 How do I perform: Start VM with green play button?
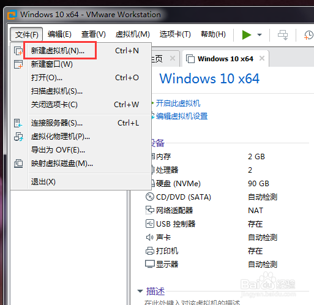(246, 35)
